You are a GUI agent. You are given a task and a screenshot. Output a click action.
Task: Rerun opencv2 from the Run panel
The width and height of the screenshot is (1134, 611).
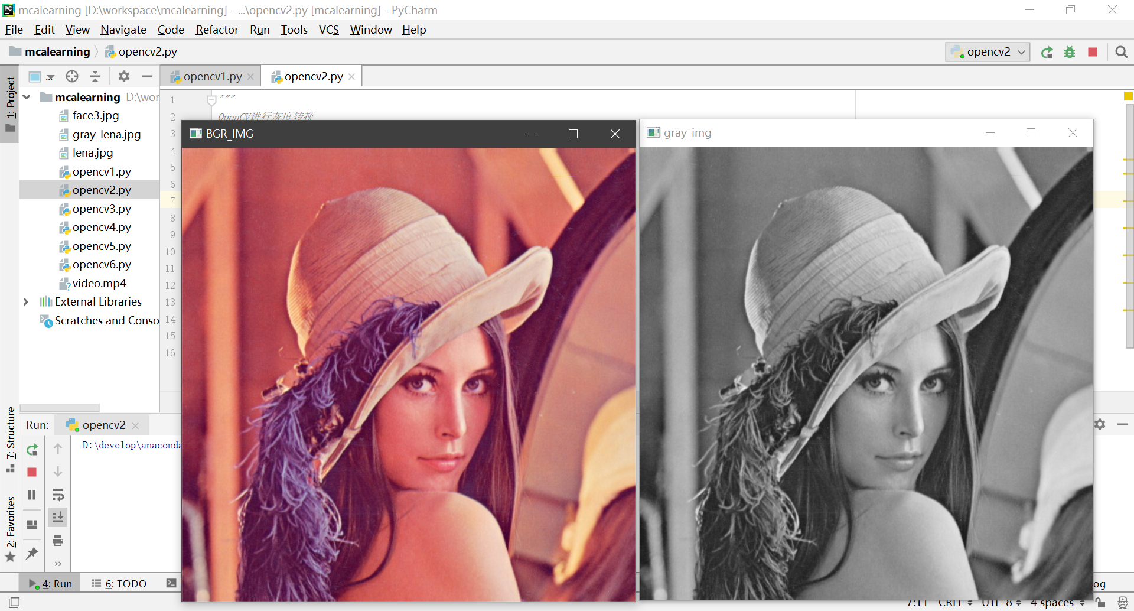click(x=32, y=450)
